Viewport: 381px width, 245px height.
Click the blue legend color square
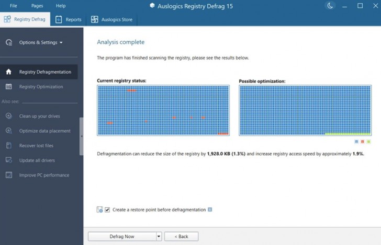tap(356, 142)
